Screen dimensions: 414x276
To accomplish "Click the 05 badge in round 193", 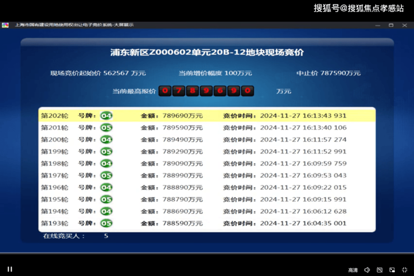I will 106,223.
